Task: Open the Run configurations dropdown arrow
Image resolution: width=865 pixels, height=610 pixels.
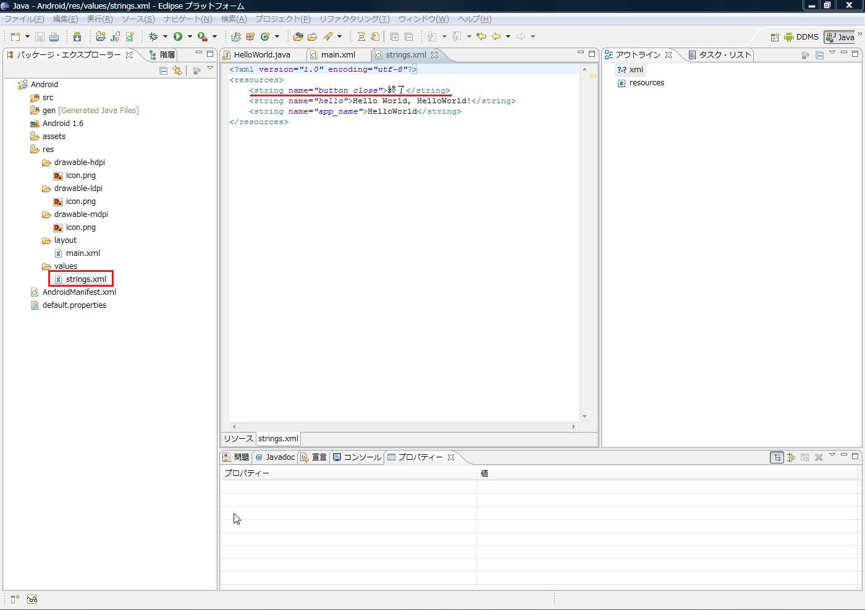Action: [190, 36]
